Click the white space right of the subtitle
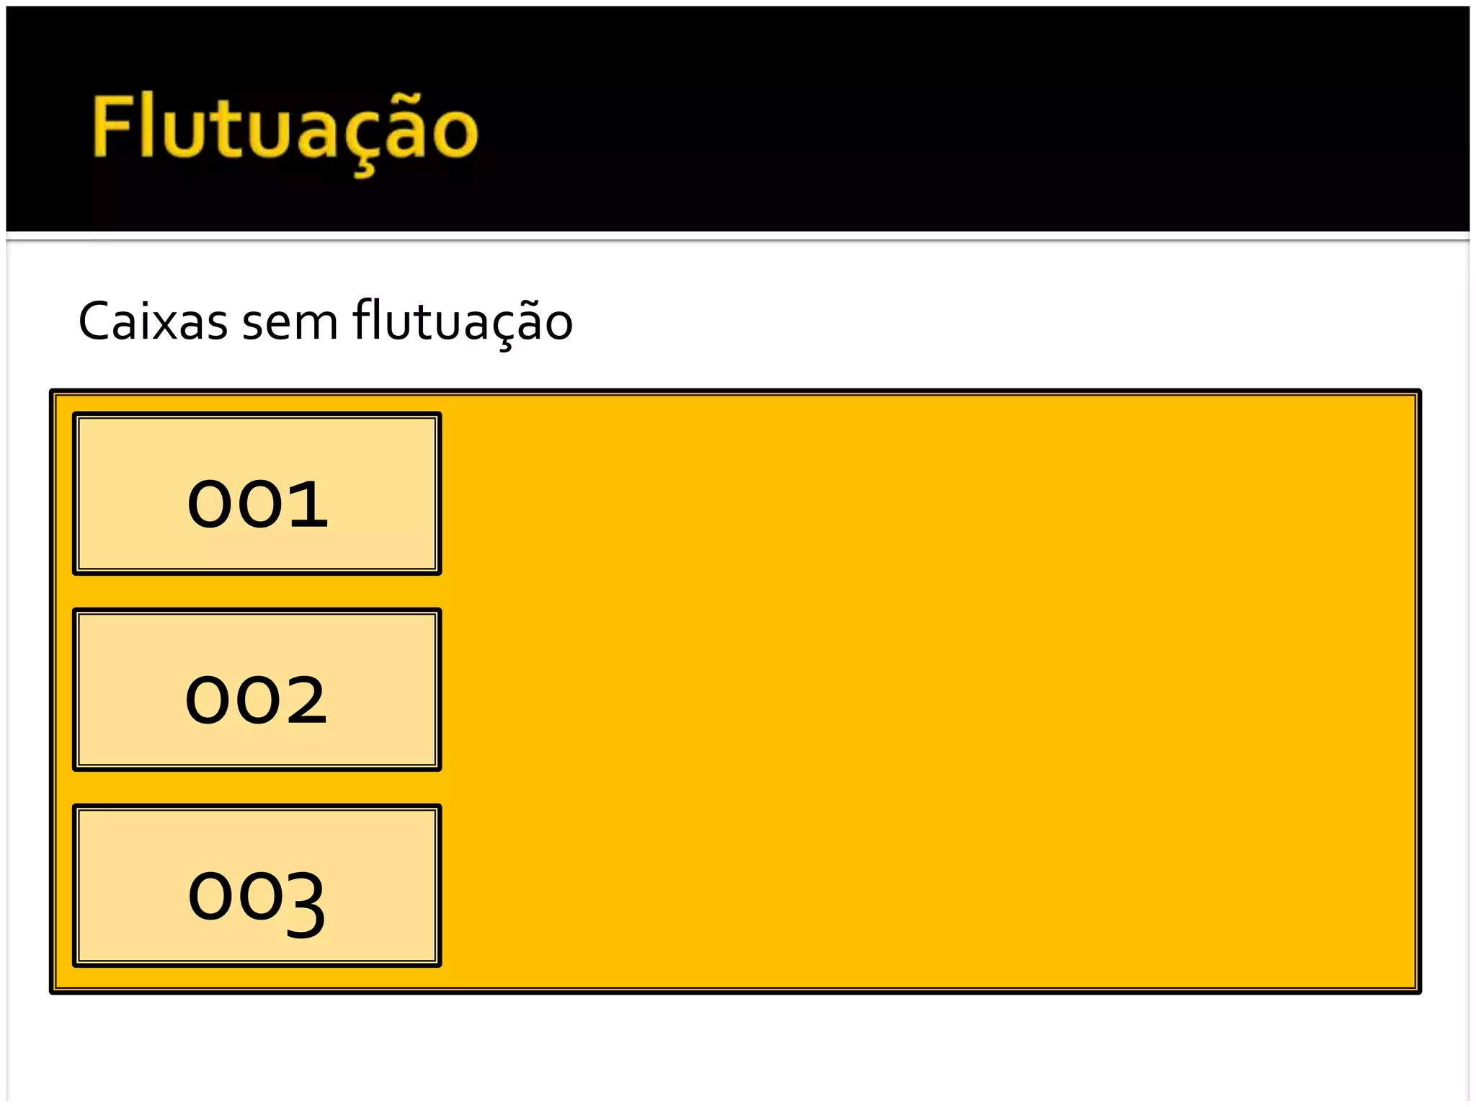Screen dimensions: 1476x1107 click(1009, 321)
